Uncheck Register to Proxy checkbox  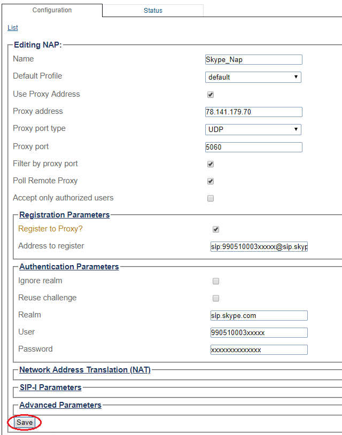point(216,229)
